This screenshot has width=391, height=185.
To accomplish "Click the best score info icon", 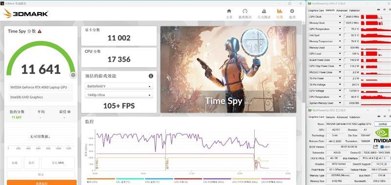I will 69,112.
